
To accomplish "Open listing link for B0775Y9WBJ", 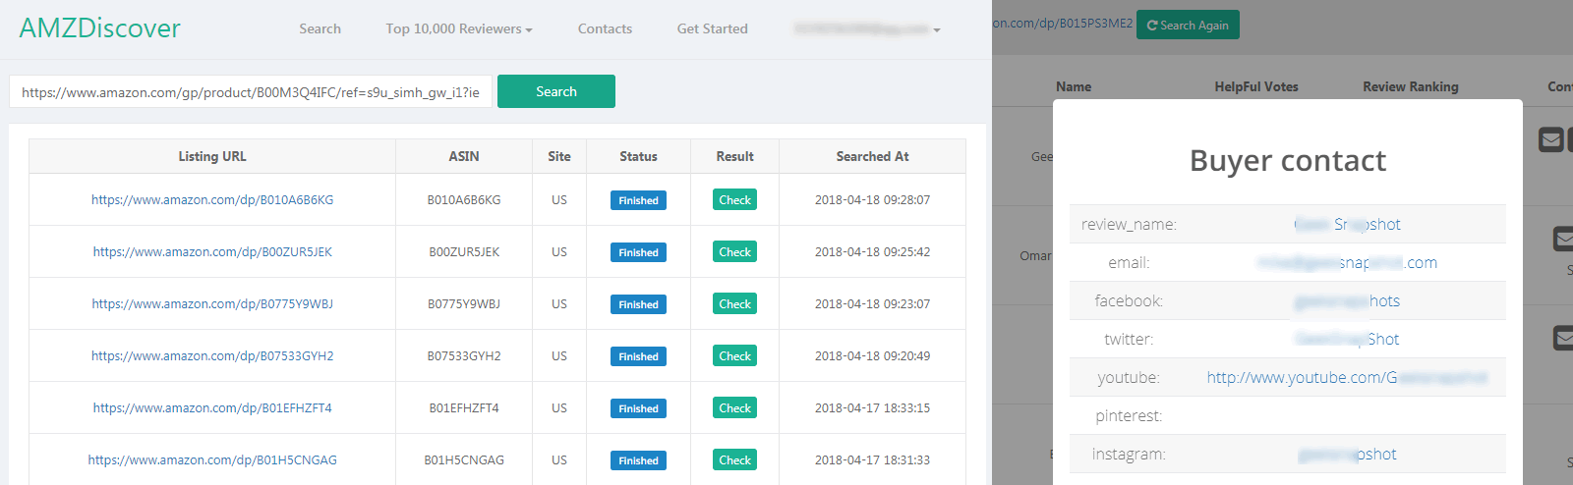I will 212,303.
